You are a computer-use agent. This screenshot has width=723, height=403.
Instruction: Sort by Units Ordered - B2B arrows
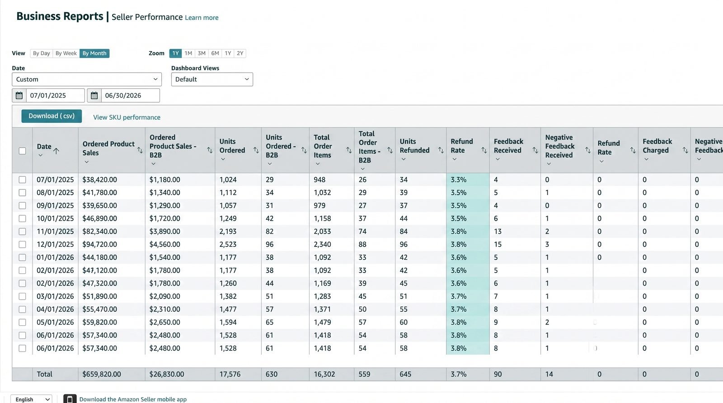point(304,150)
